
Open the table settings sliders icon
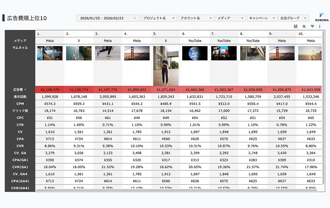tap(296, 26)
